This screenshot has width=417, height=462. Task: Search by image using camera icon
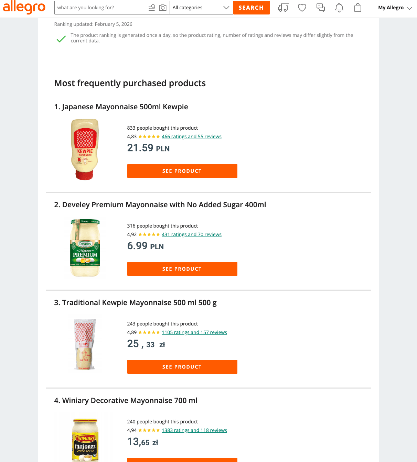162,7
